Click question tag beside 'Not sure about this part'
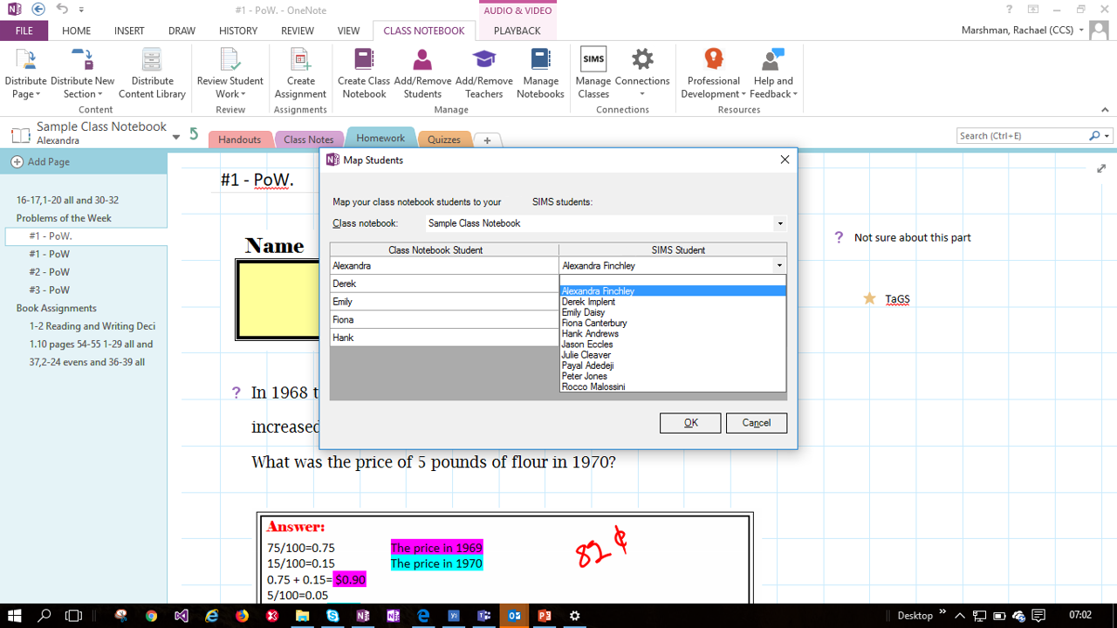Viewport: 1117px width, 628px height. [839, 237]
